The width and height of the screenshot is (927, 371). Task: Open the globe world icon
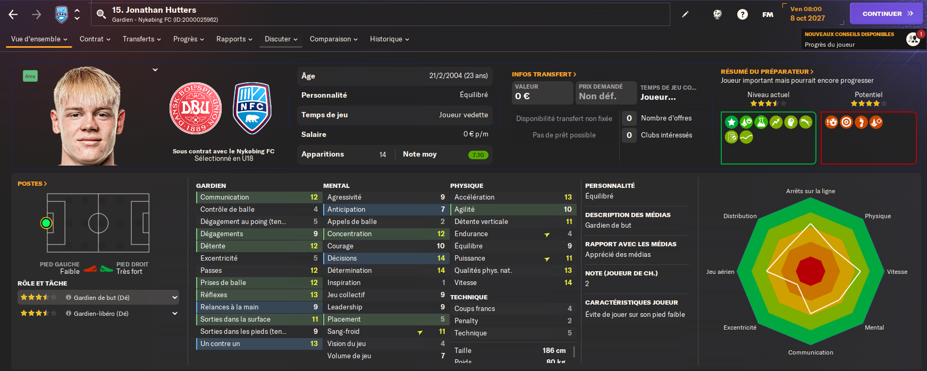point(717,14)
